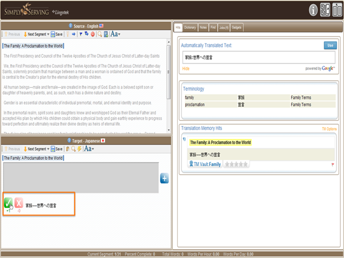Click magnifier icon in target toolbar

pyautogui.click(x=74, y=149)
